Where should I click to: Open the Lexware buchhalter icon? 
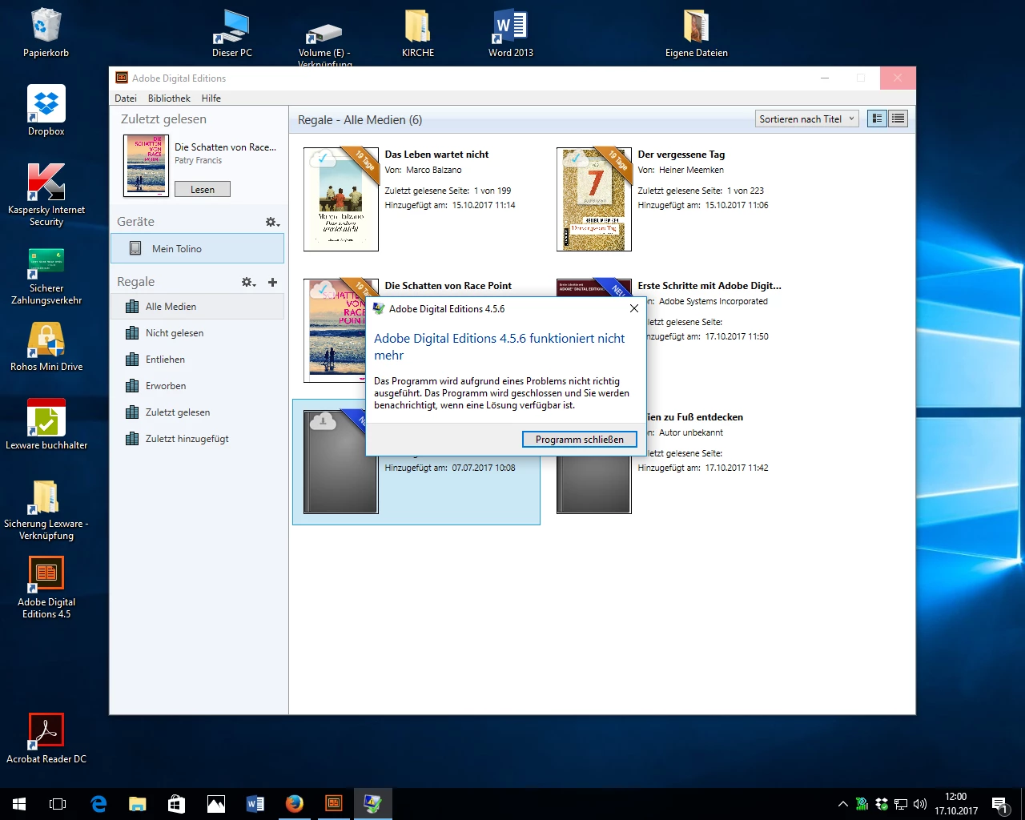(x=46, y=424)
